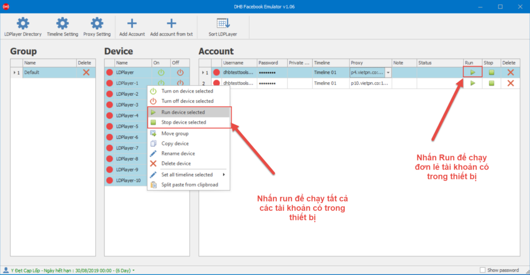Expand Set all timeline selected submenu

click(188, 174)
